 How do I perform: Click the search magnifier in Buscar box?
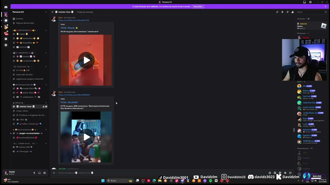coord(326,12)
